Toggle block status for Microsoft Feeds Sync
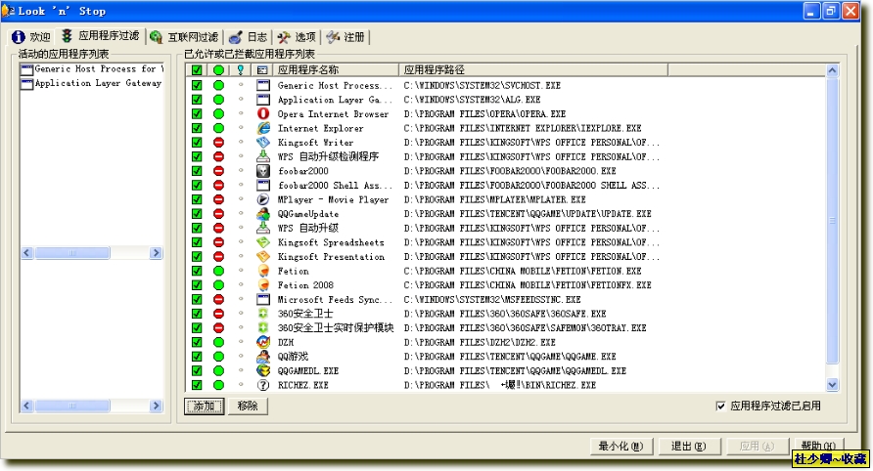 pos(219,299)
